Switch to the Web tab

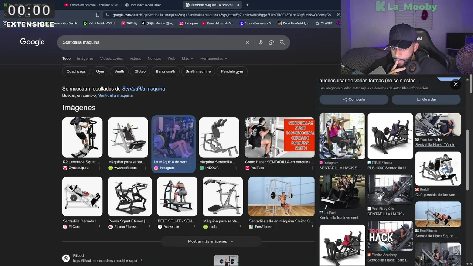coord(171,59)
